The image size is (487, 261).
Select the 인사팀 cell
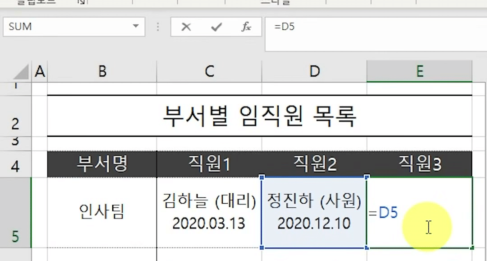pyautogui.click(x=102, y=213)
